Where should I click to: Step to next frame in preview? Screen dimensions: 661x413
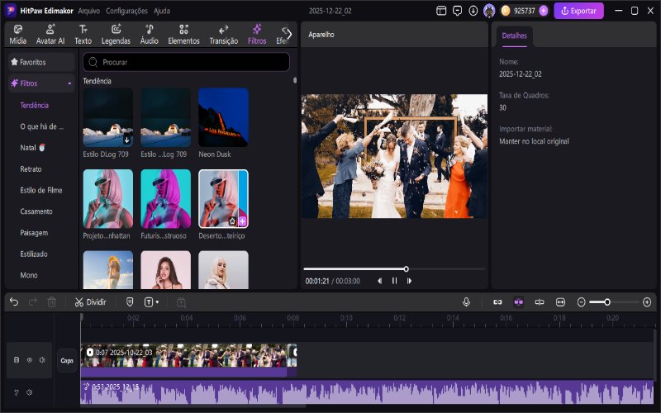point(409,281)
